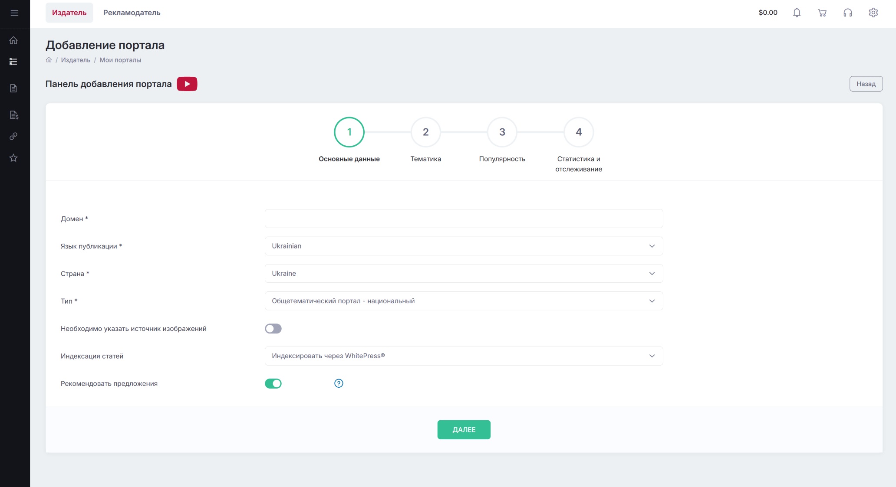Toggle image source requirement switch

[273, 329]
